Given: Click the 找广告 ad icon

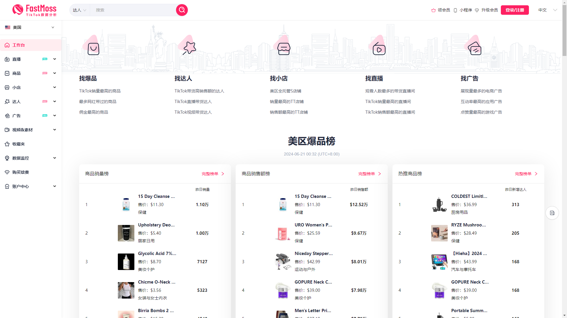Looking at the screenshot, I should coord(475,49).
